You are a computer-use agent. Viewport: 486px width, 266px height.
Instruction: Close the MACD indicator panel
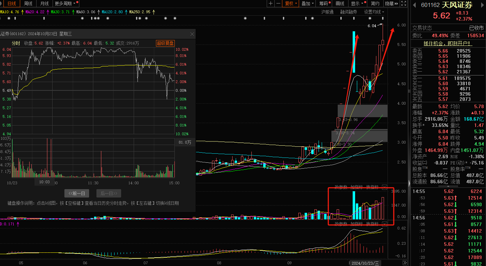384,224
